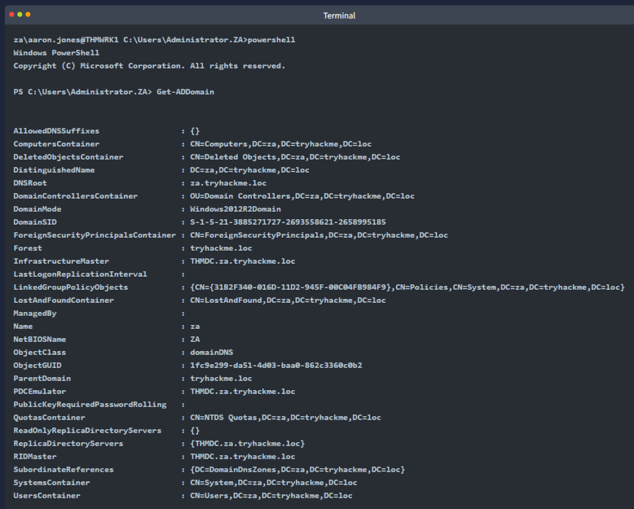
Task: Click the PublicKeyRequiredPasswordRolling property name
Action: (x=90, y=404)
